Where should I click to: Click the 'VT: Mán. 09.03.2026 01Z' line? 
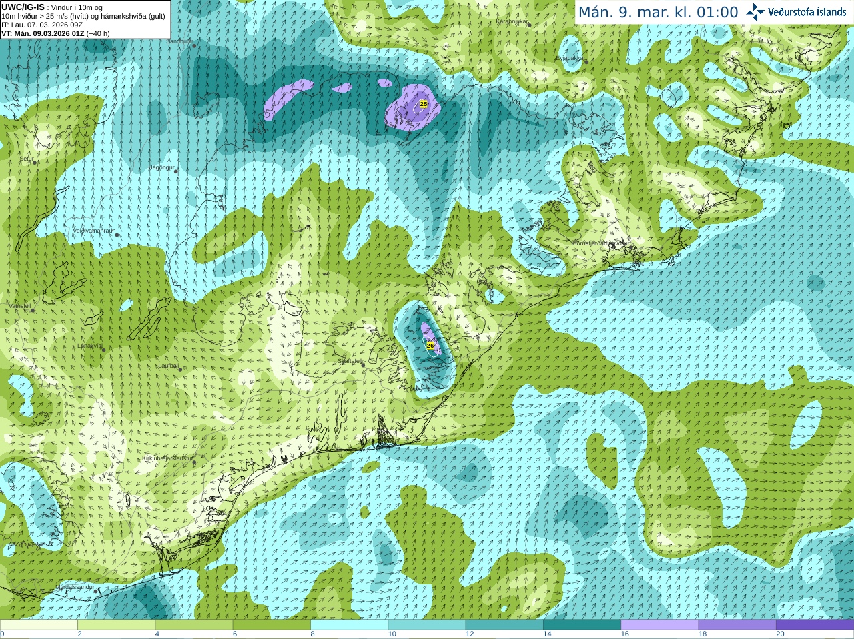(x=43, y=33)
